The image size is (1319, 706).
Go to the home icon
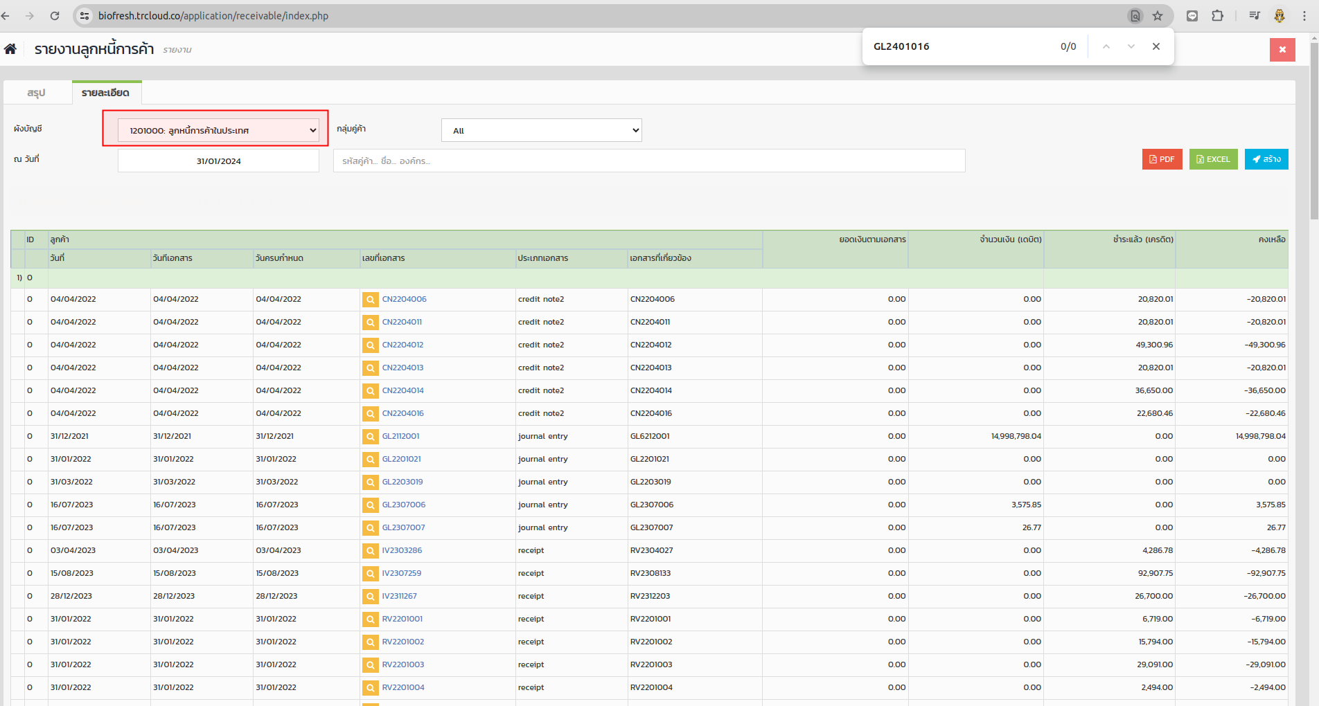(10, 49)
